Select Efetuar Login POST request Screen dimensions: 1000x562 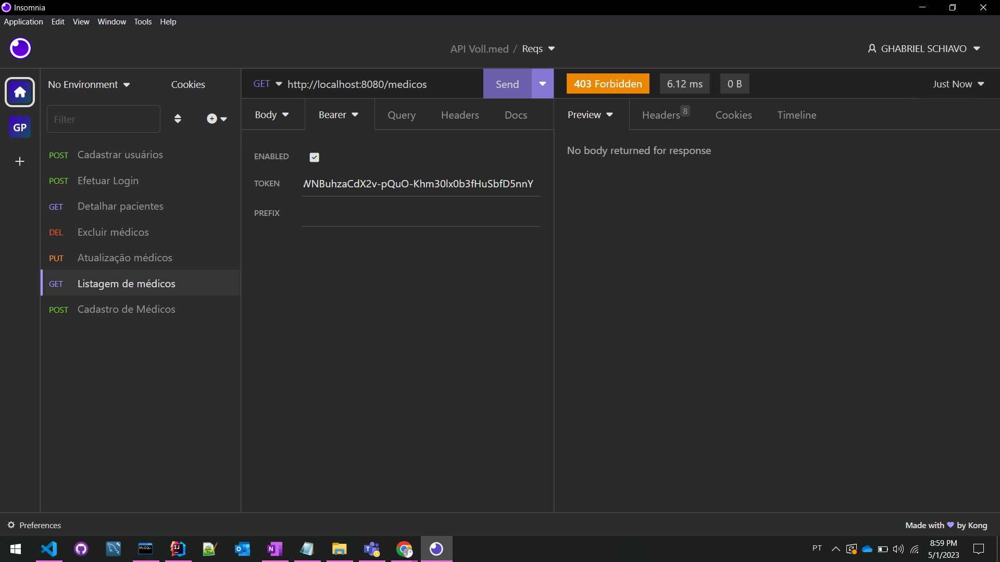point(108,180)
